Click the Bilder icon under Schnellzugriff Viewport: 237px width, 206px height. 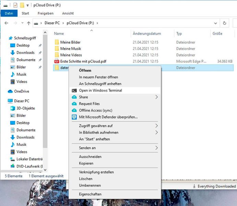pyautogui.click(x=13, y=67)
